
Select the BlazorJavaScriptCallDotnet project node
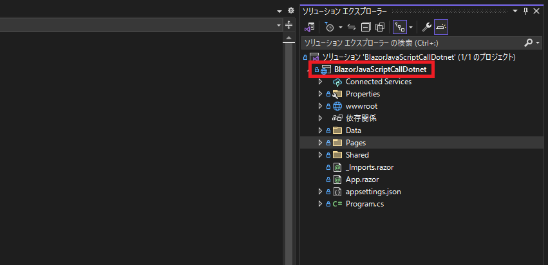[x=380, y=69]
